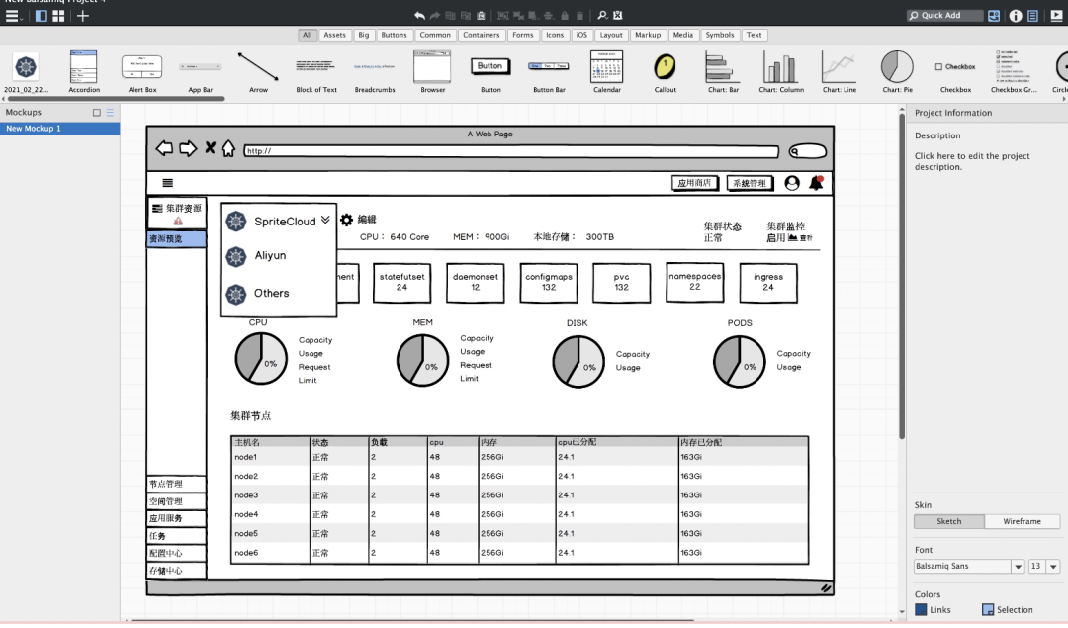Select the Accordion control in UI library
The width and height of the screenshot is (1068, 628).
pyautogui.click(x=84, y=71)
